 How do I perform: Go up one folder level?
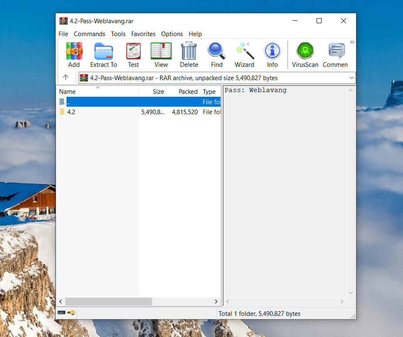pyautogui.click(x=66, y=78)
